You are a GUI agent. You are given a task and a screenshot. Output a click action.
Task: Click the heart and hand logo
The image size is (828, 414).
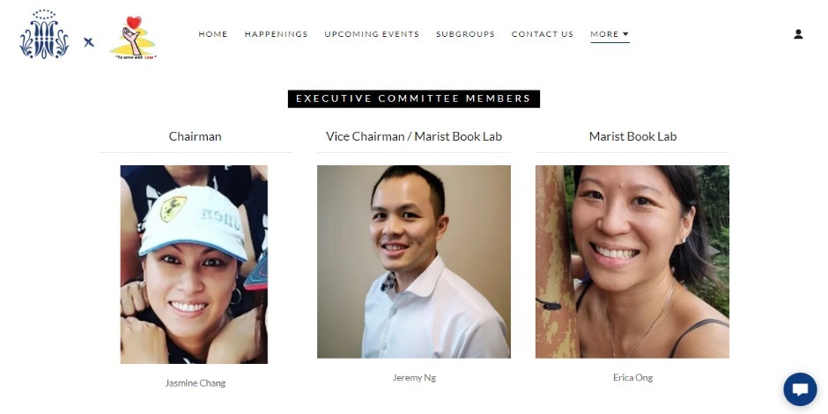click(x=134, y=38)
